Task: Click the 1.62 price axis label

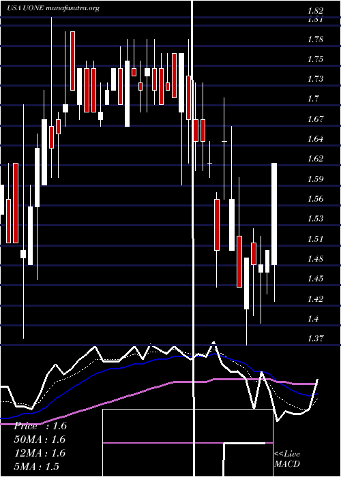Action: [315, 159]
